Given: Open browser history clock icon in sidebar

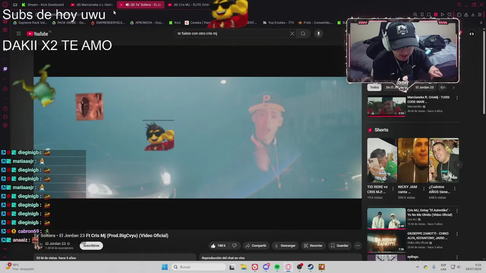Looking at the screenshot, I should 5,109.
